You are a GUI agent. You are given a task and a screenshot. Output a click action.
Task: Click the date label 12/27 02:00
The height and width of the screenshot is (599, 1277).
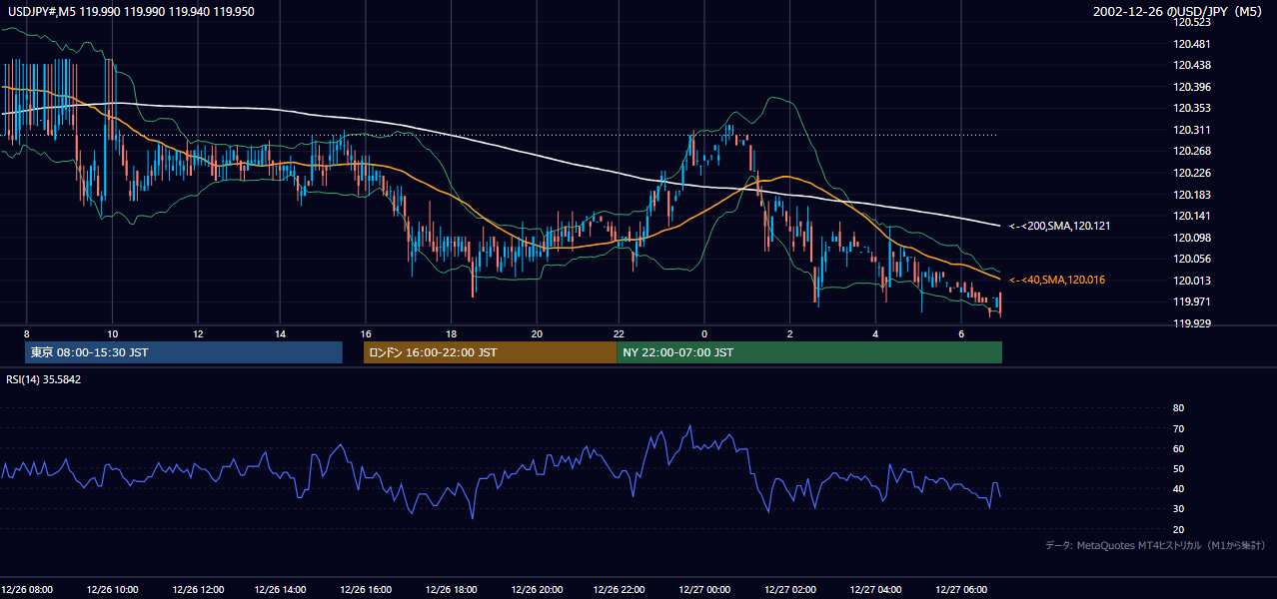pyautogui.click(x=790, y=589)
